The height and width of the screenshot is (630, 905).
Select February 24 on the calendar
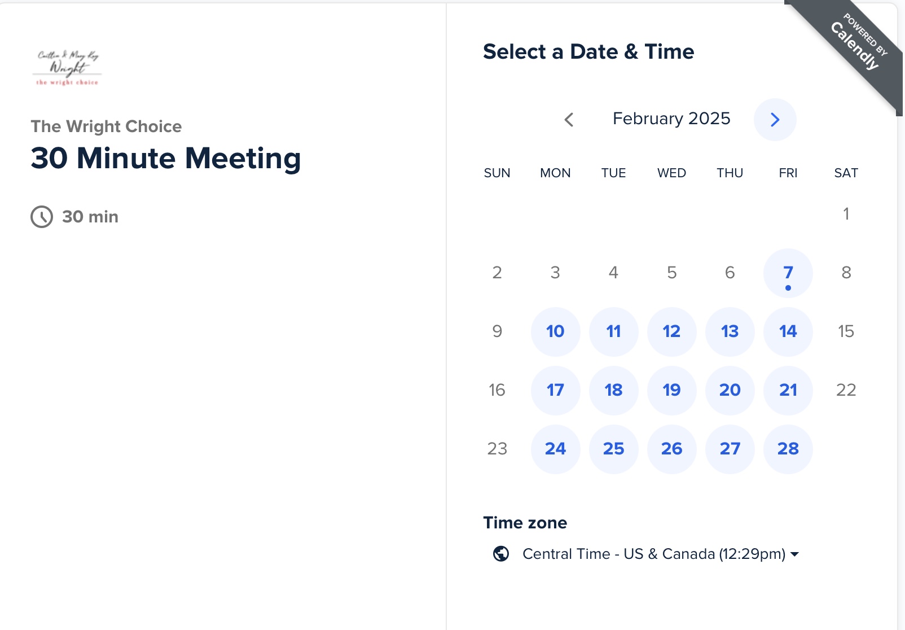tap(555, 449)
